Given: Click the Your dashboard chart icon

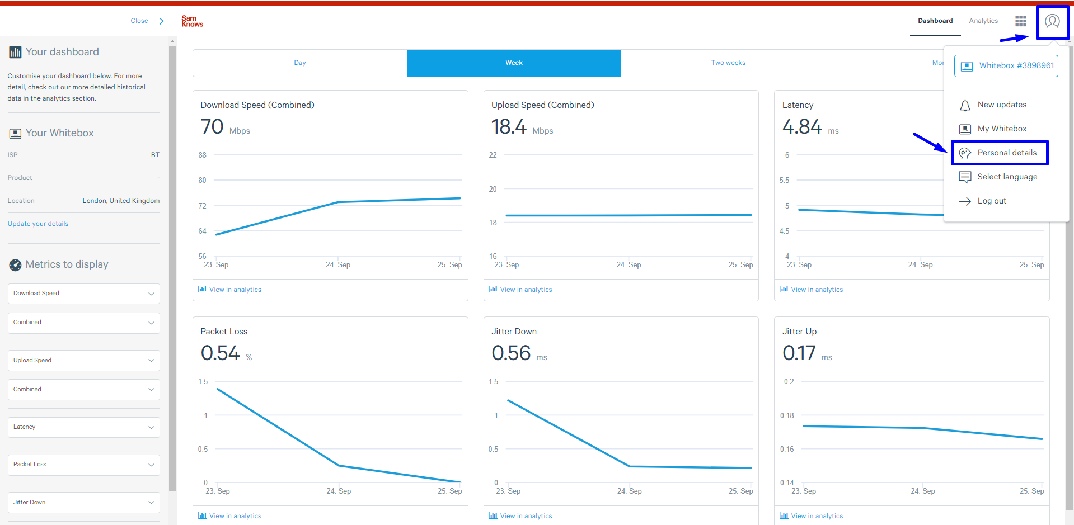Looking at the screenshot, I should pos(15,53).
